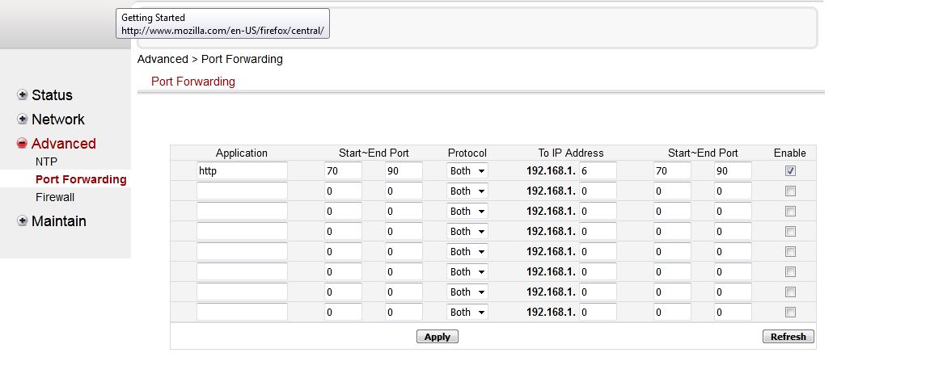Go to the Firewall page
The image size is (947, 382).
tap(55, 197)
